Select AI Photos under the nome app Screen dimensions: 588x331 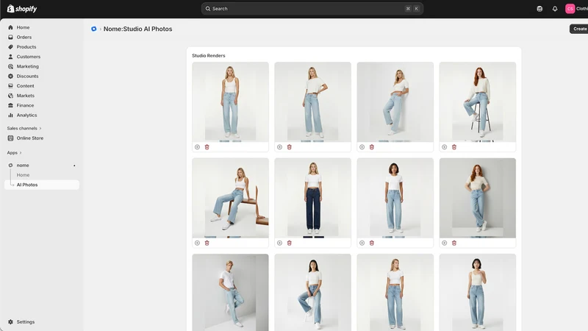(x=42, y=185)
